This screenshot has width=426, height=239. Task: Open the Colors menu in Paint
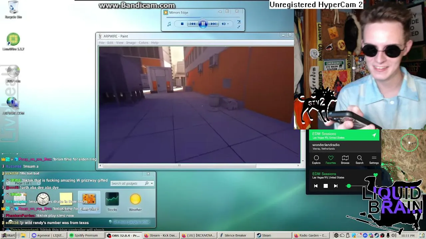[143, 42]
